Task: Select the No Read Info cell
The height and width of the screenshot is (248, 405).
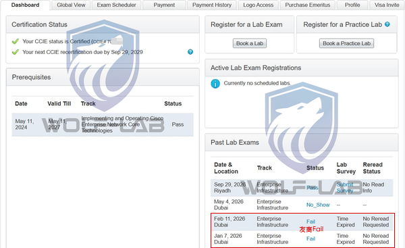Action: tap(373, 187)
